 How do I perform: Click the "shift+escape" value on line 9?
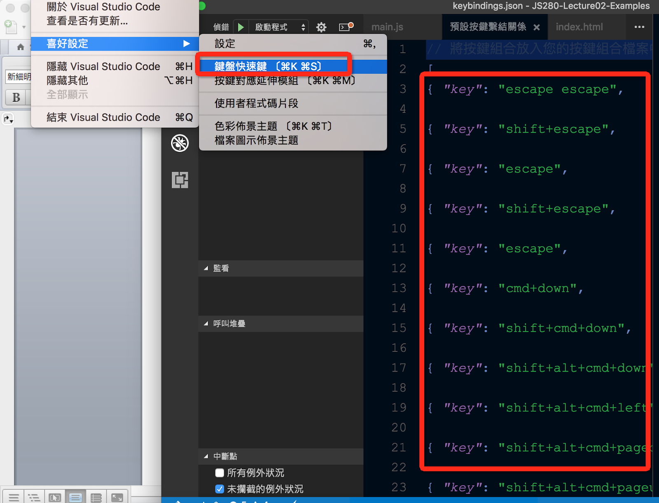pyautogui.click(x=554, y=209)
